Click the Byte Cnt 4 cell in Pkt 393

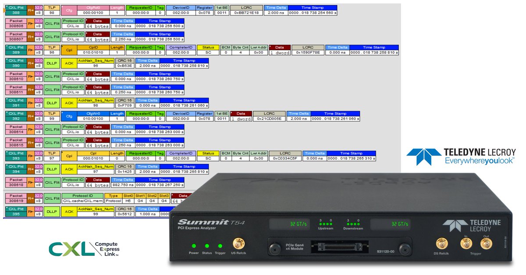coord(241,156)
